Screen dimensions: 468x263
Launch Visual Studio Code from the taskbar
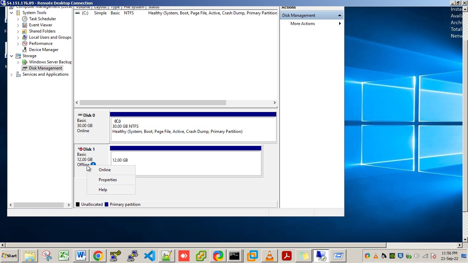tap(150, 256)
